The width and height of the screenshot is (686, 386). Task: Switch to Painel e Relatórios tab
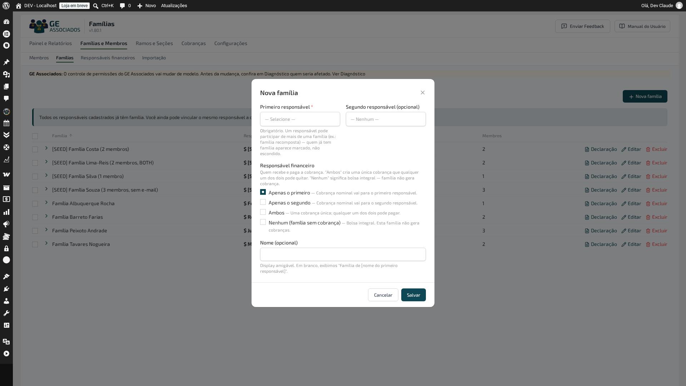coord(50,43)
